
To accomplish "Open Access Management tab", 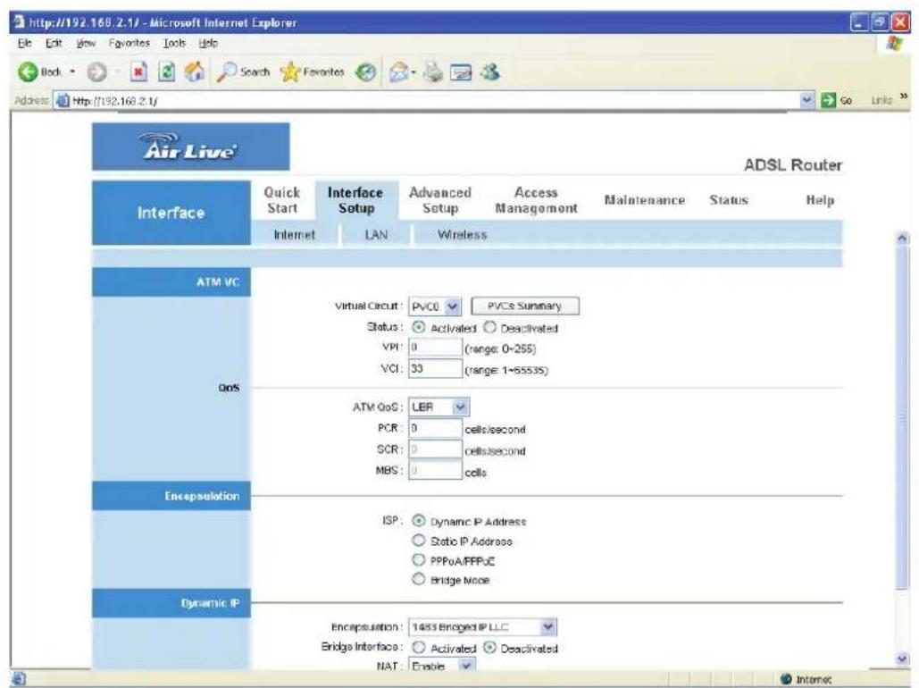I will coord(536,200).
